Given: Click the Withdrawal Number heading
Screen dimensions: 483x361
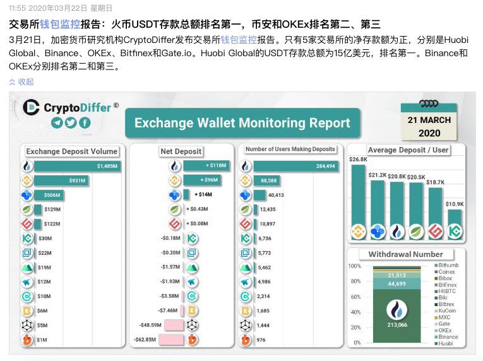Looking at the screenshot, I should 406,254.
